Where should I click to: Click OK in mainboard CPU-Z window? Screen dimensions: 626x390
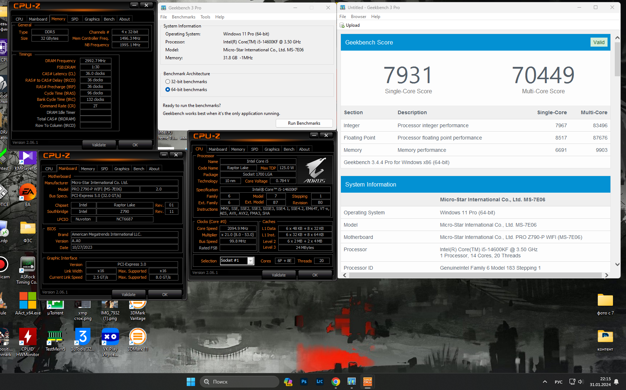(165, 295)
